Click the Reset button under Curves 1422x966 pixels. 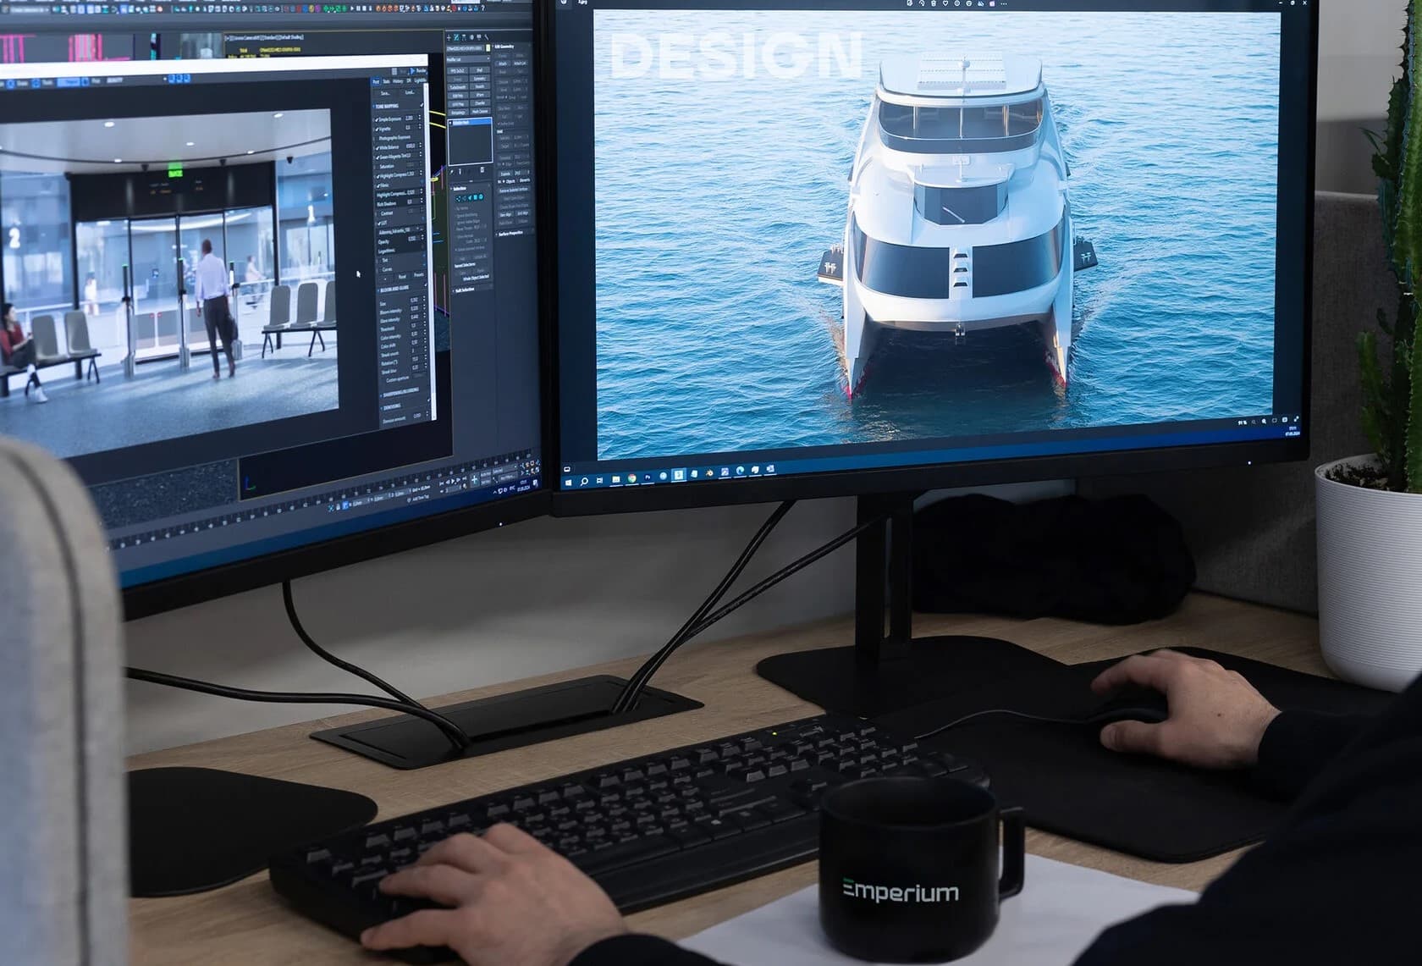click(x=401, y=277)
